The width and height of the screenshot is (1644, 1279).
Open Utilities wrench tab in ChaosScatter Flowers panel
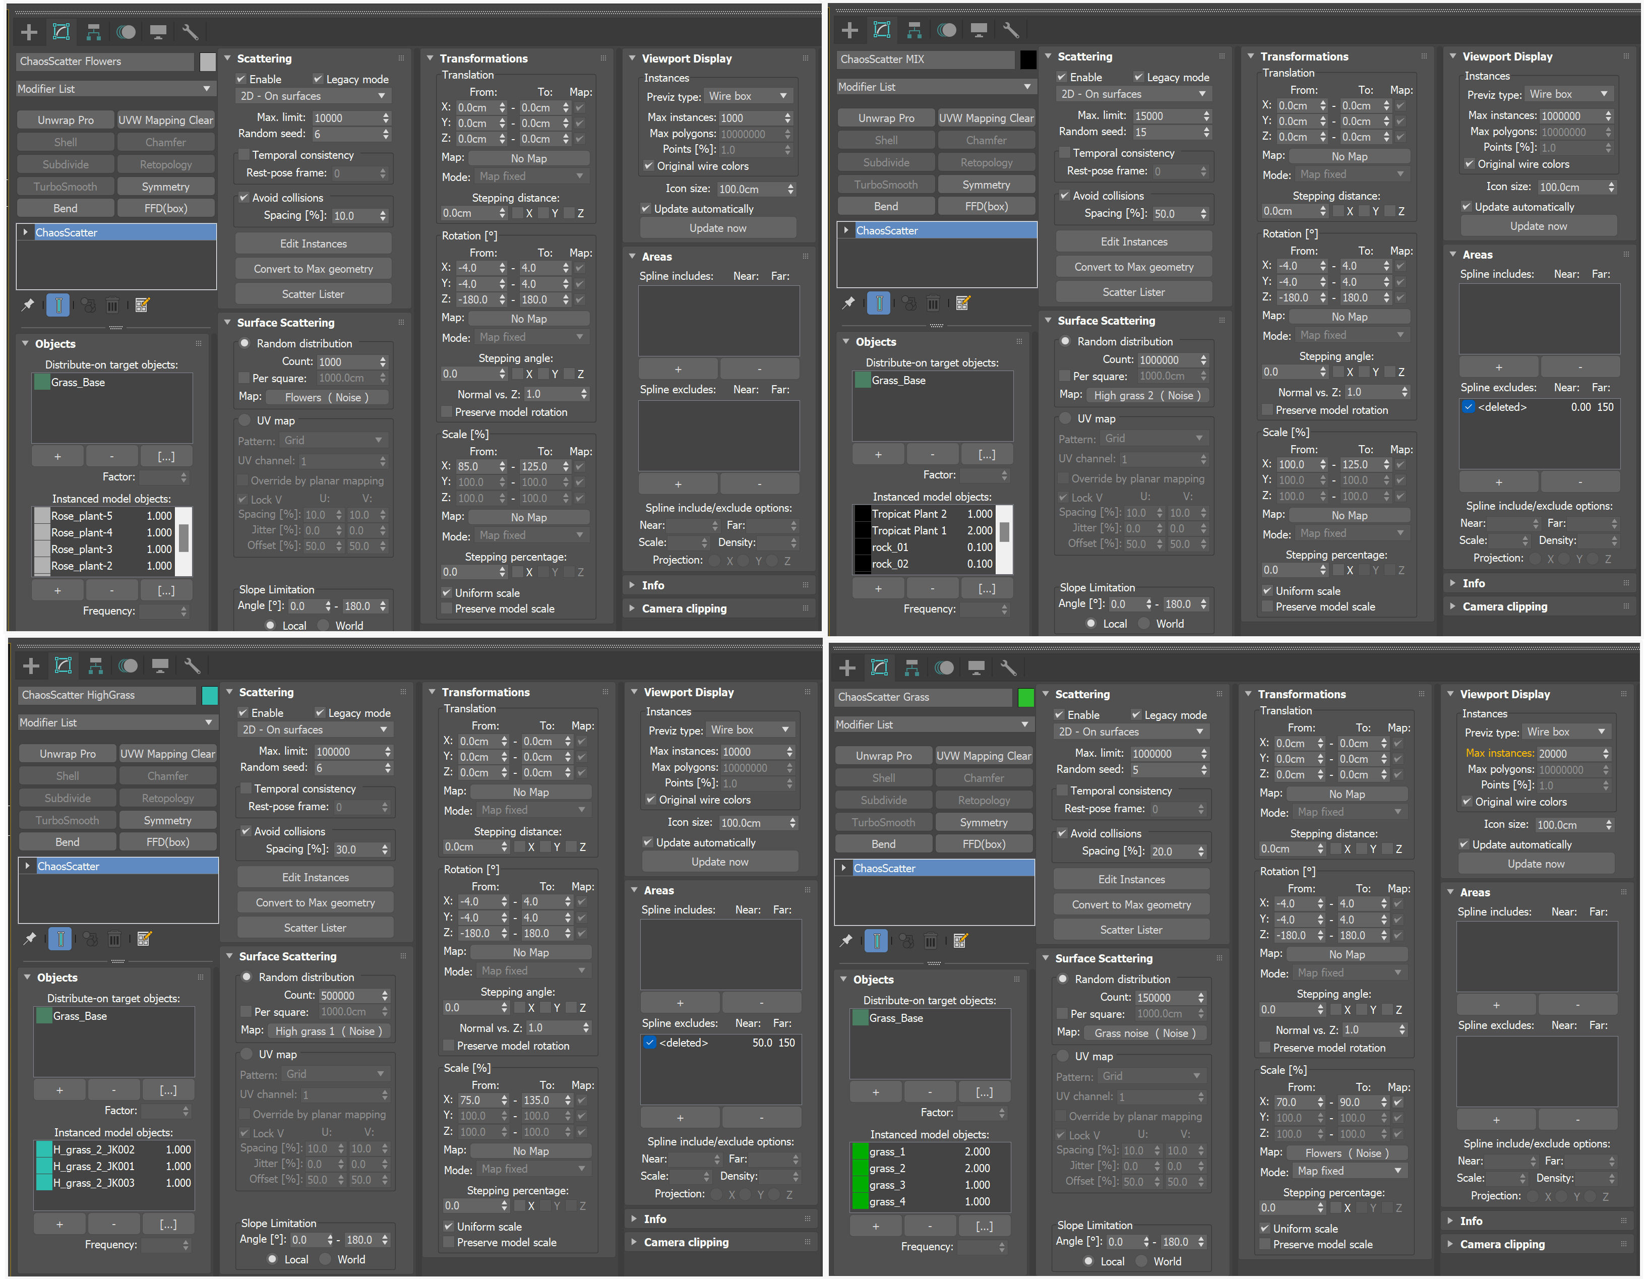(190, 32)
